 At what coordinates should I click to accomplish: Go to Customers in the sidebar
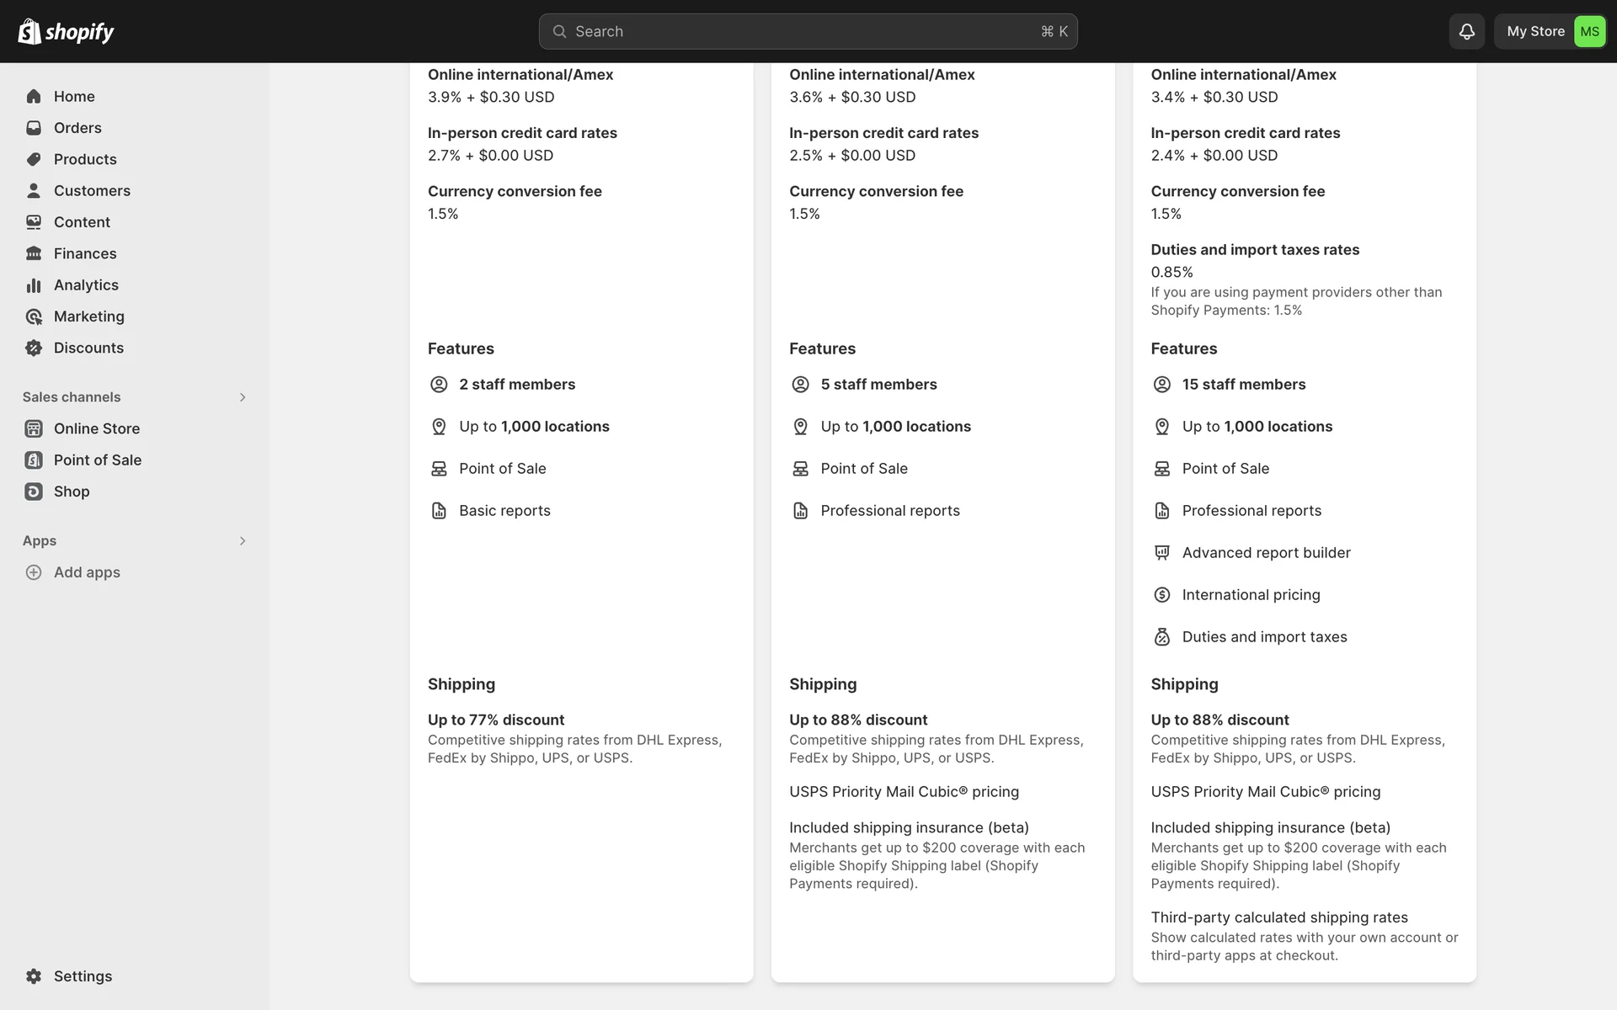pos(92,191)
